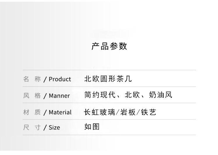Screen dimensions: 218x155
Task: Click the slash before Material
Action: point(45,113)
